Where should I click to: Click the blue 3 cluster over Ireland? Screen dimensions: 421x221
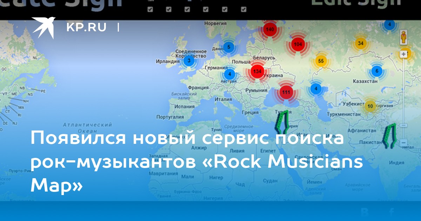pyautogui.click(x=189, y=61)
